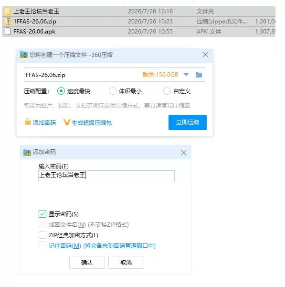This screenshot has width=285, height=287.
Task: Click the blank file icon of FFAS-26.06.apk
Action: point(8,31)
